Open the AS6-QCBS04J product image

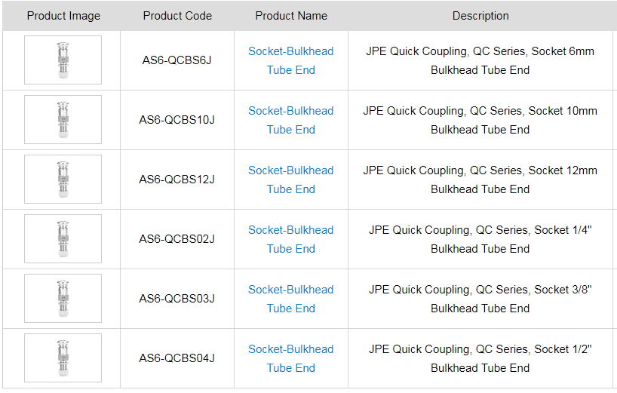point(63,358)
